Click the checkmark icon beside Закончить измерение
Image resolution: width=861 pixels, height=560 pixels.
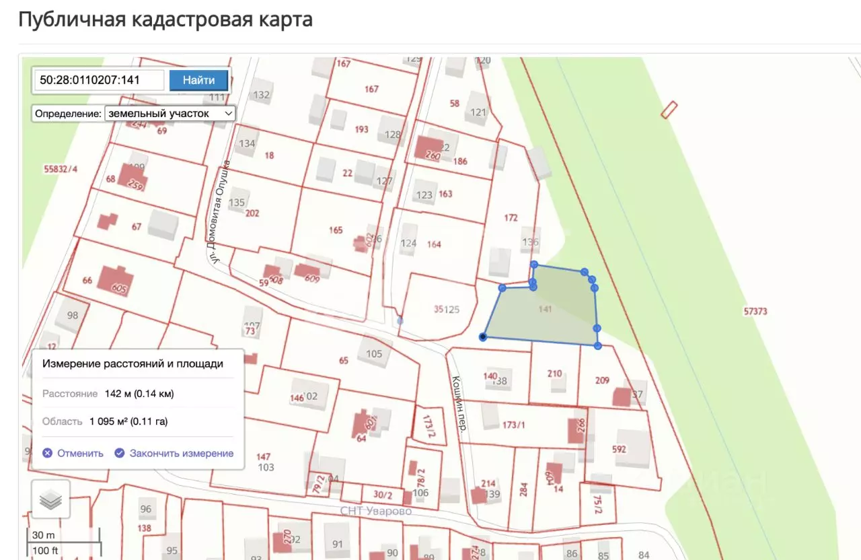[119, 453]
